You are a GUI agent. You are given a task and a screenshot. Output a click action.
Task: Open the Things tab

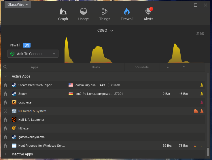[x=105, y=14]
